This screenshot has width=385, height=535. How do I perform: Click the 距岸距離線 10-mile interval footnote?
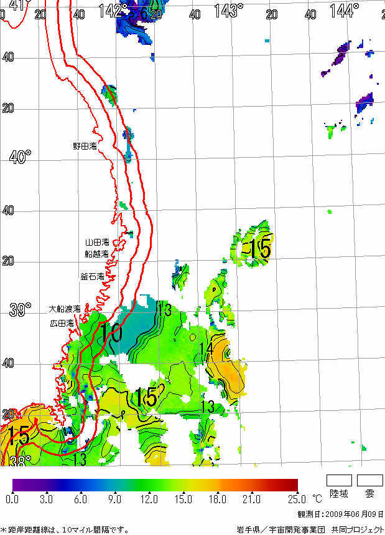65,530
